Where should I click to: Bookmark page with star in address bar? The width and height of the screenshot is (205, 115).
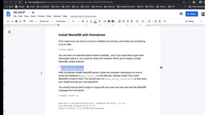click(x=184, y=2)
